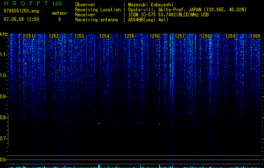
Task: Click the bright echo spot below 1254
Action: click(99, 123)
